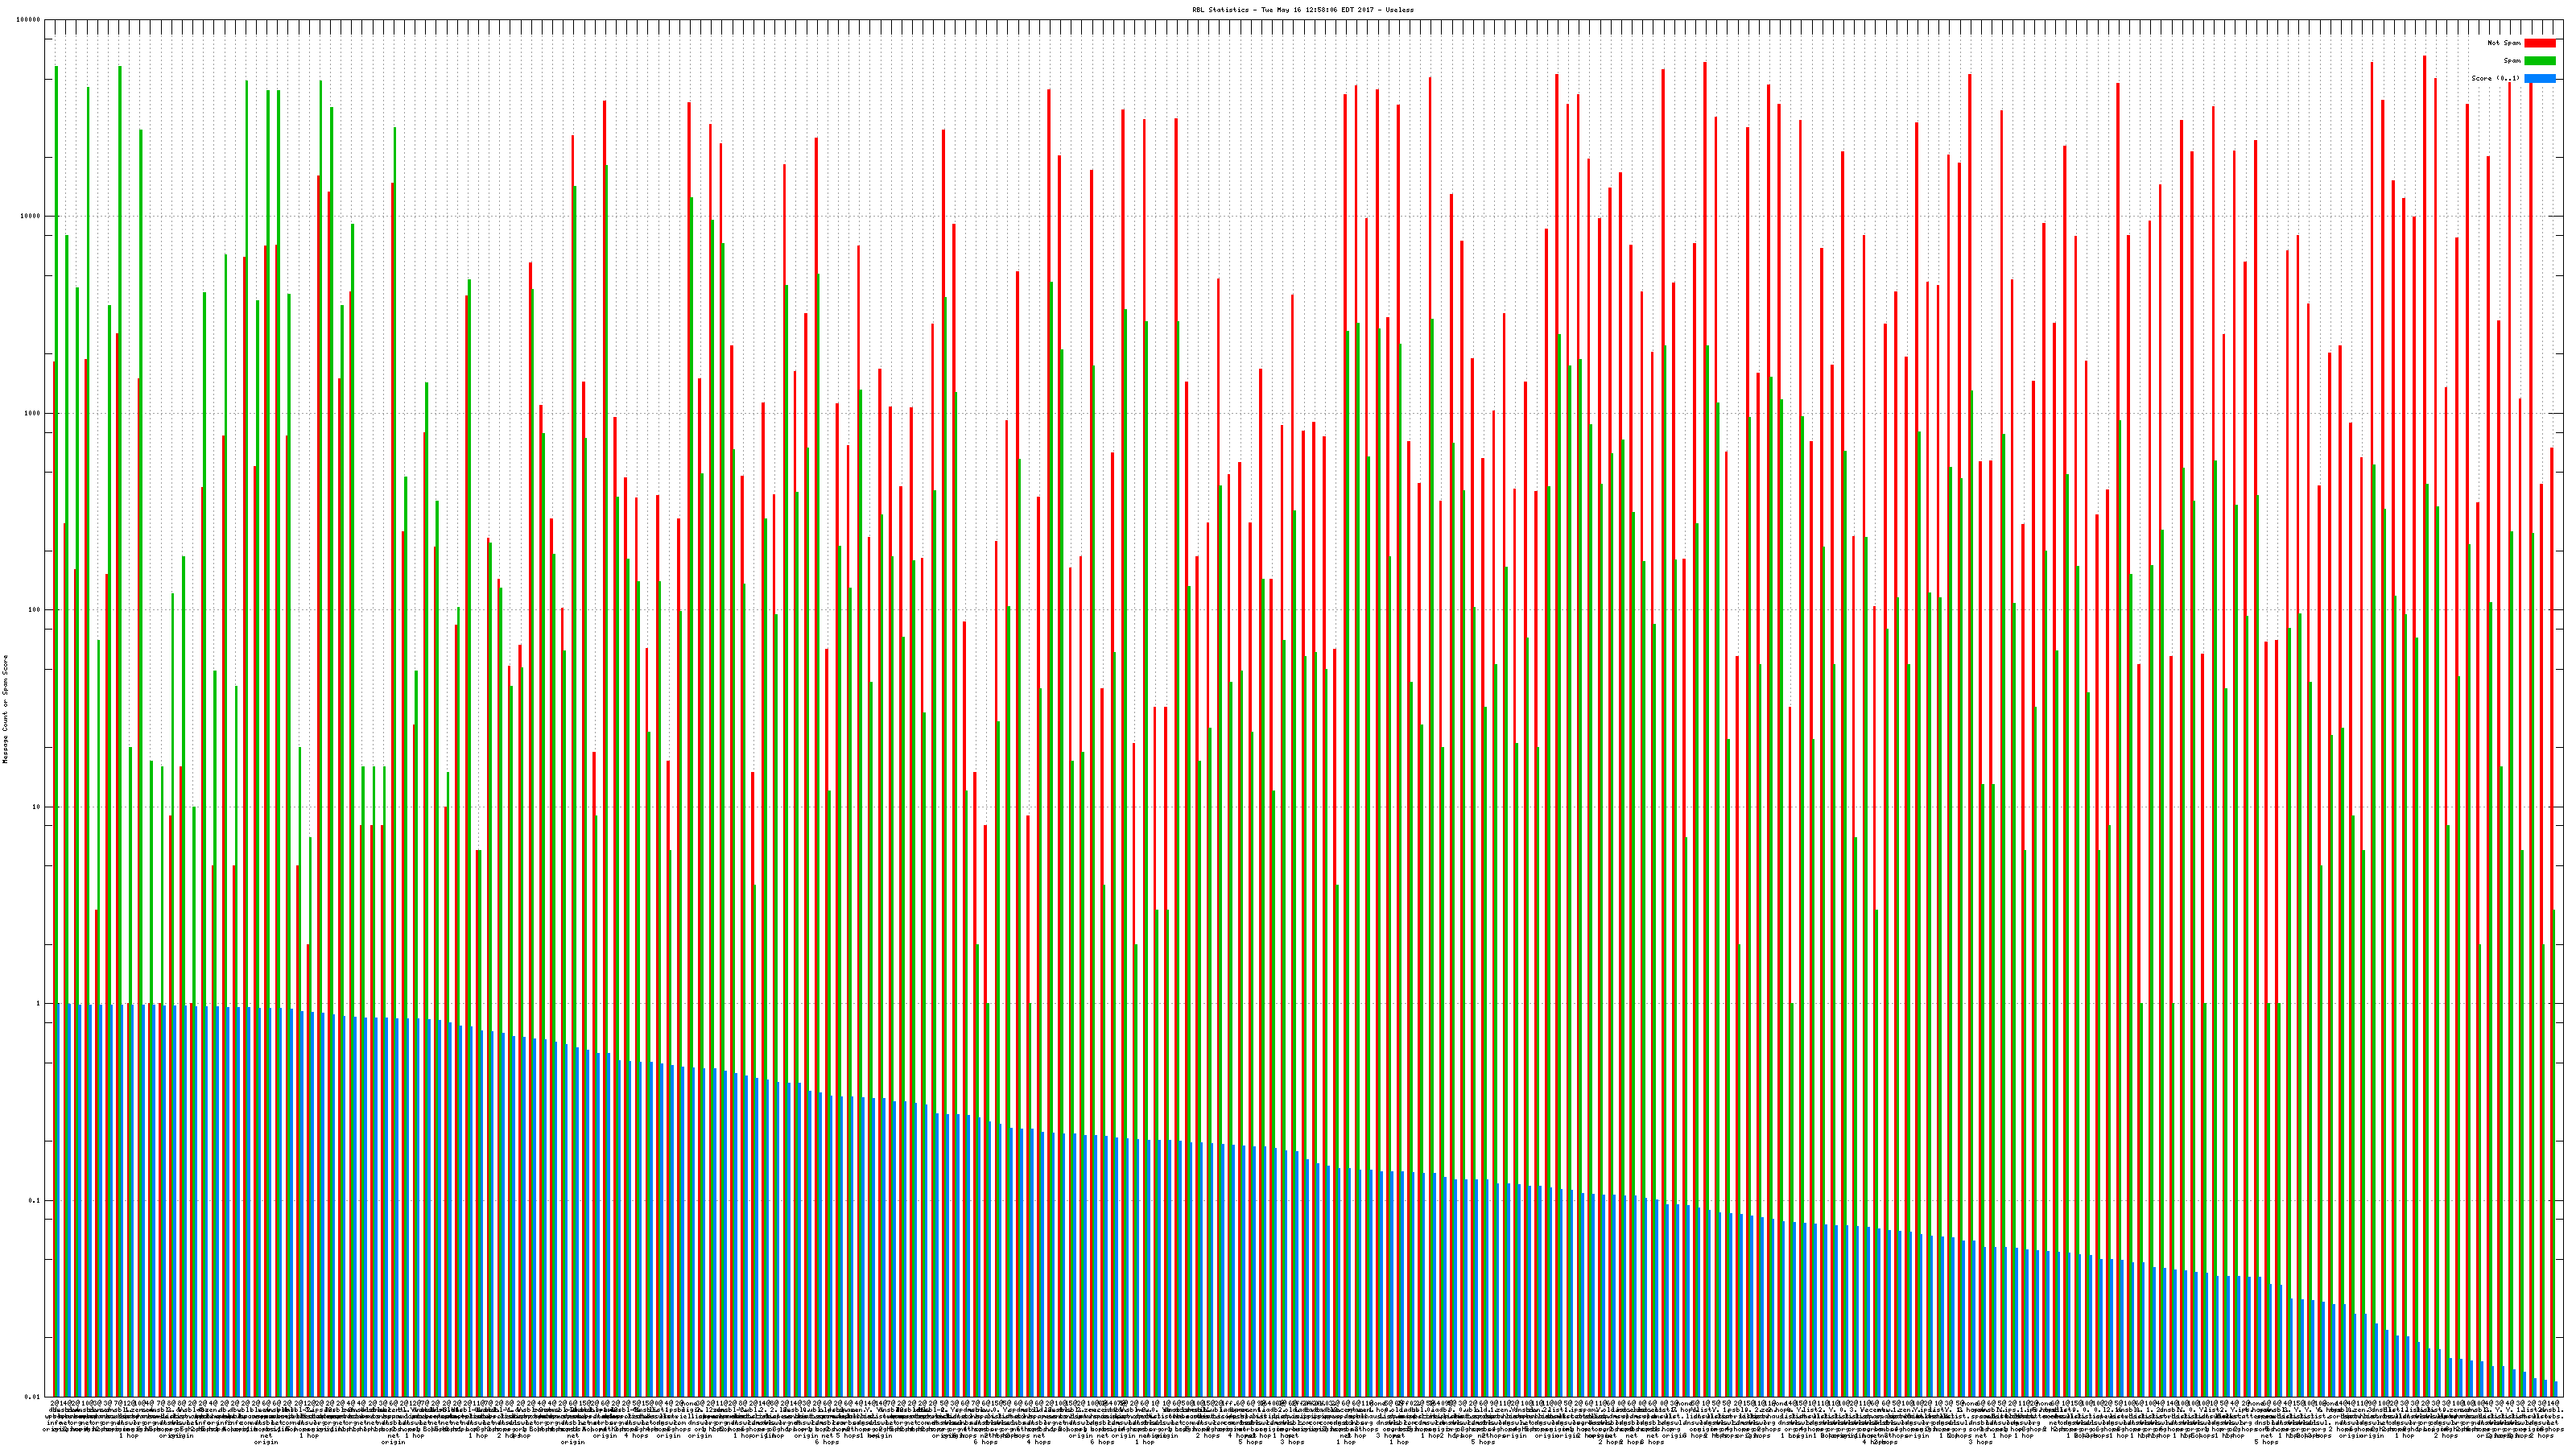Click the 100000 y-axis tick label
The width and height of the screenshot is (2576, 1449).
tap(30, 20)
